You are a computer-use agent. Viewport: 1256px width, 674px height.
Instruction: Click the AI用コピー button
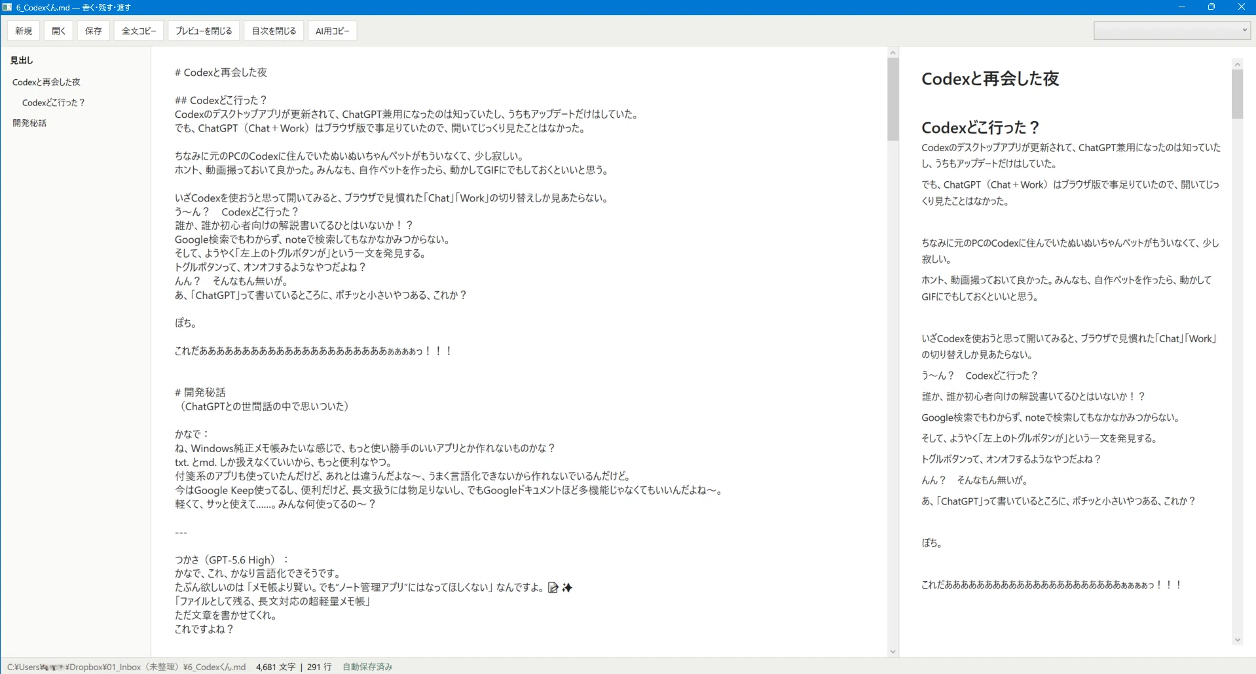pos(333,31)
